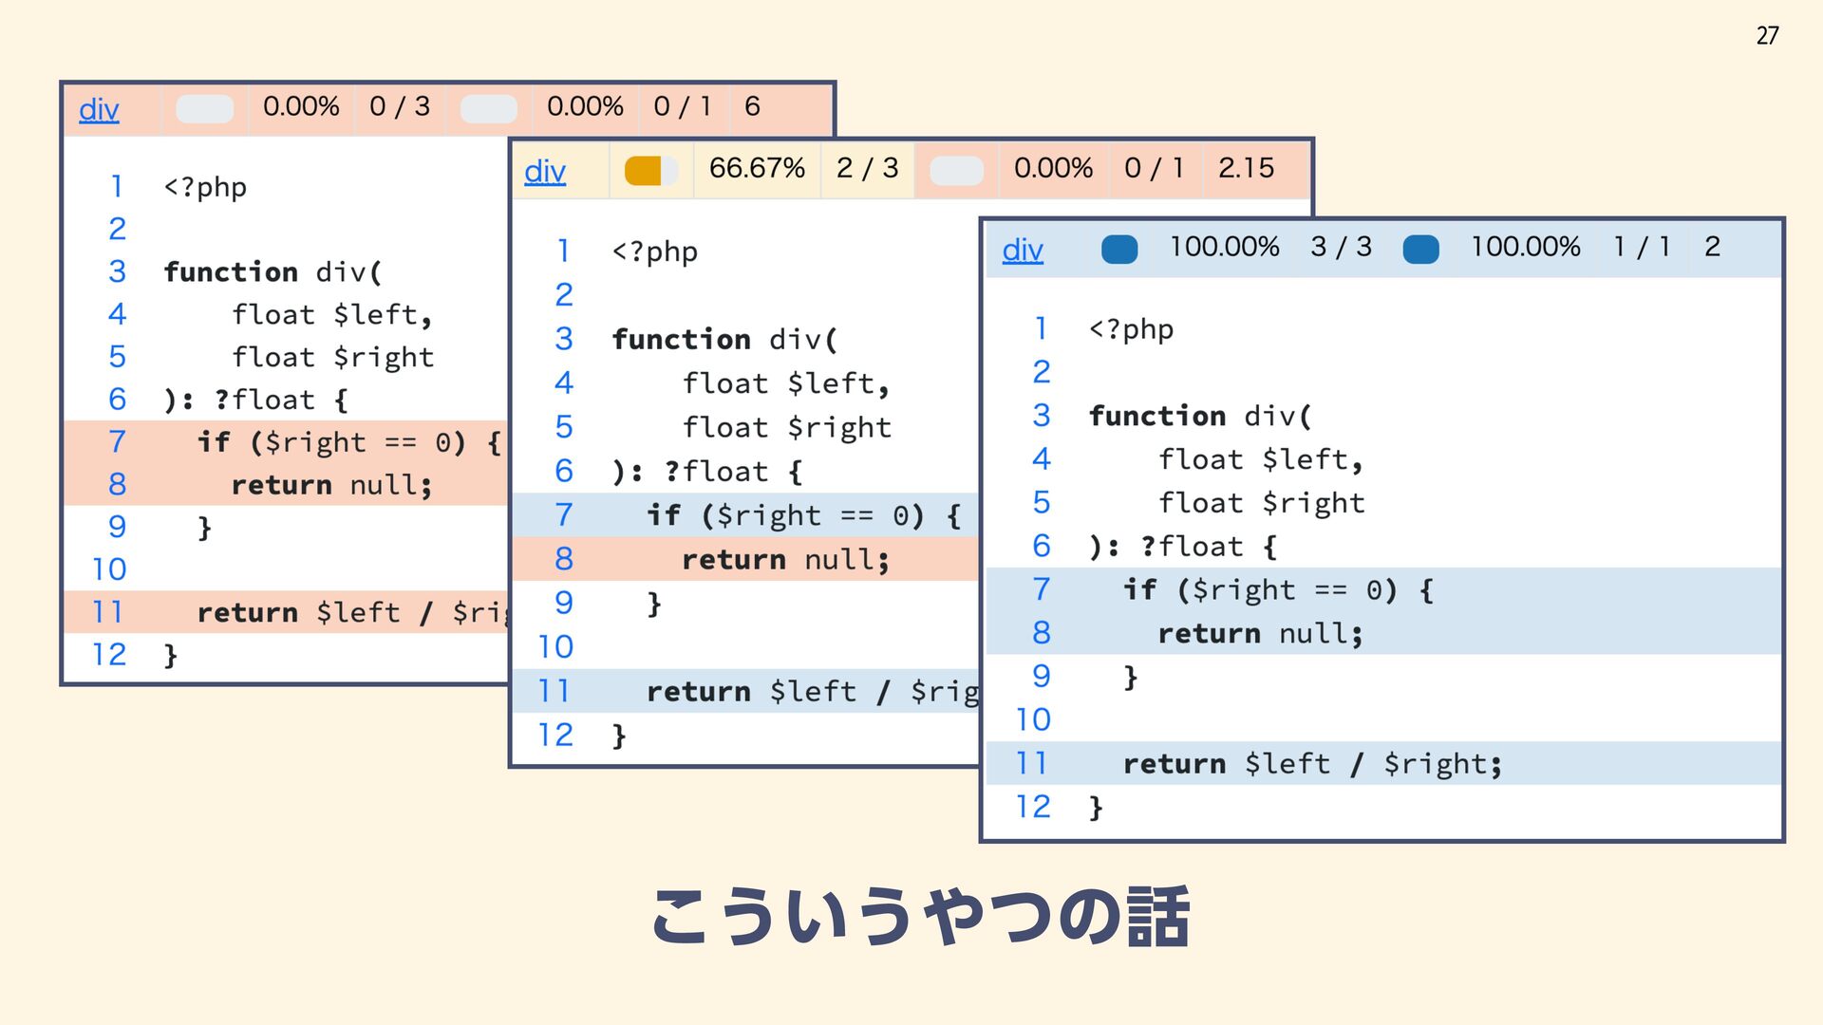This screenshot has width=1823, height=1025.
Task: Click line number 7 in the rightmost code panel
Action: [x=1041, y=589]
